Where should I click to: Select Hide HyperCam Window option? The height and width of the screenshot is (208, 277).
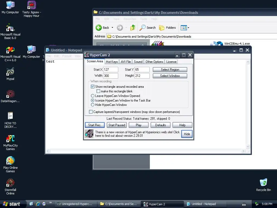93,105
